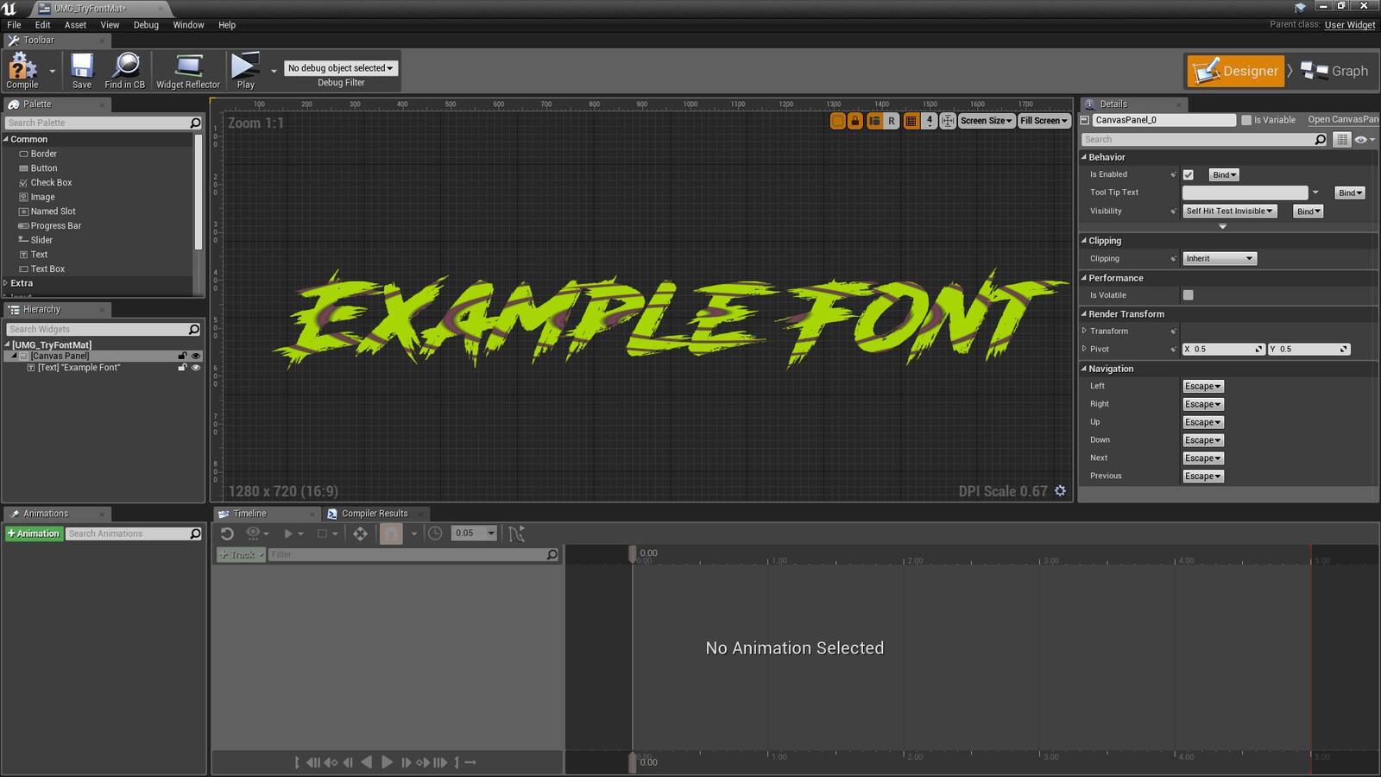The image size is (1381, 777).
Task: Toggle the grid display in the designer viewport
Action: pyautogui.click(x=910, y=121)
